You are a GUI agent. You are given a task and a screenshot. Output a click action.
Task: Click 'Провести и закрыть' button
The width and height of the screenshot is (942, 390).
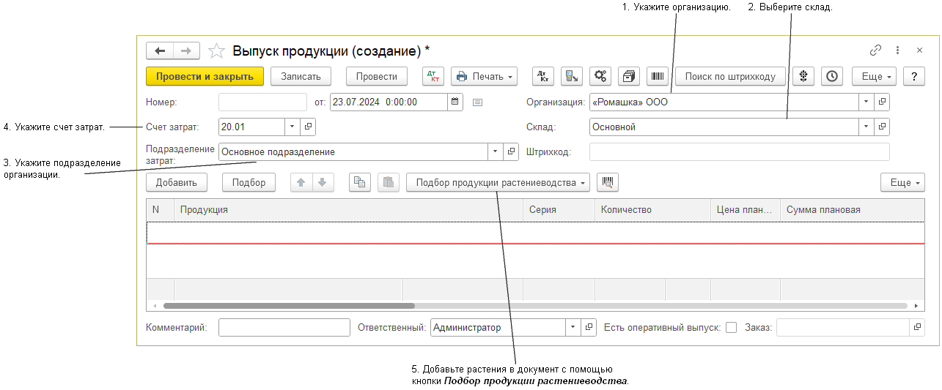pyautogui.click(x=205, y=76)
